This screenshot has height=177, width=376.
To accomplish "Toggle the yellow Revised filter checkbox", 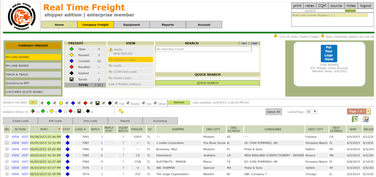I will [55, 103].
